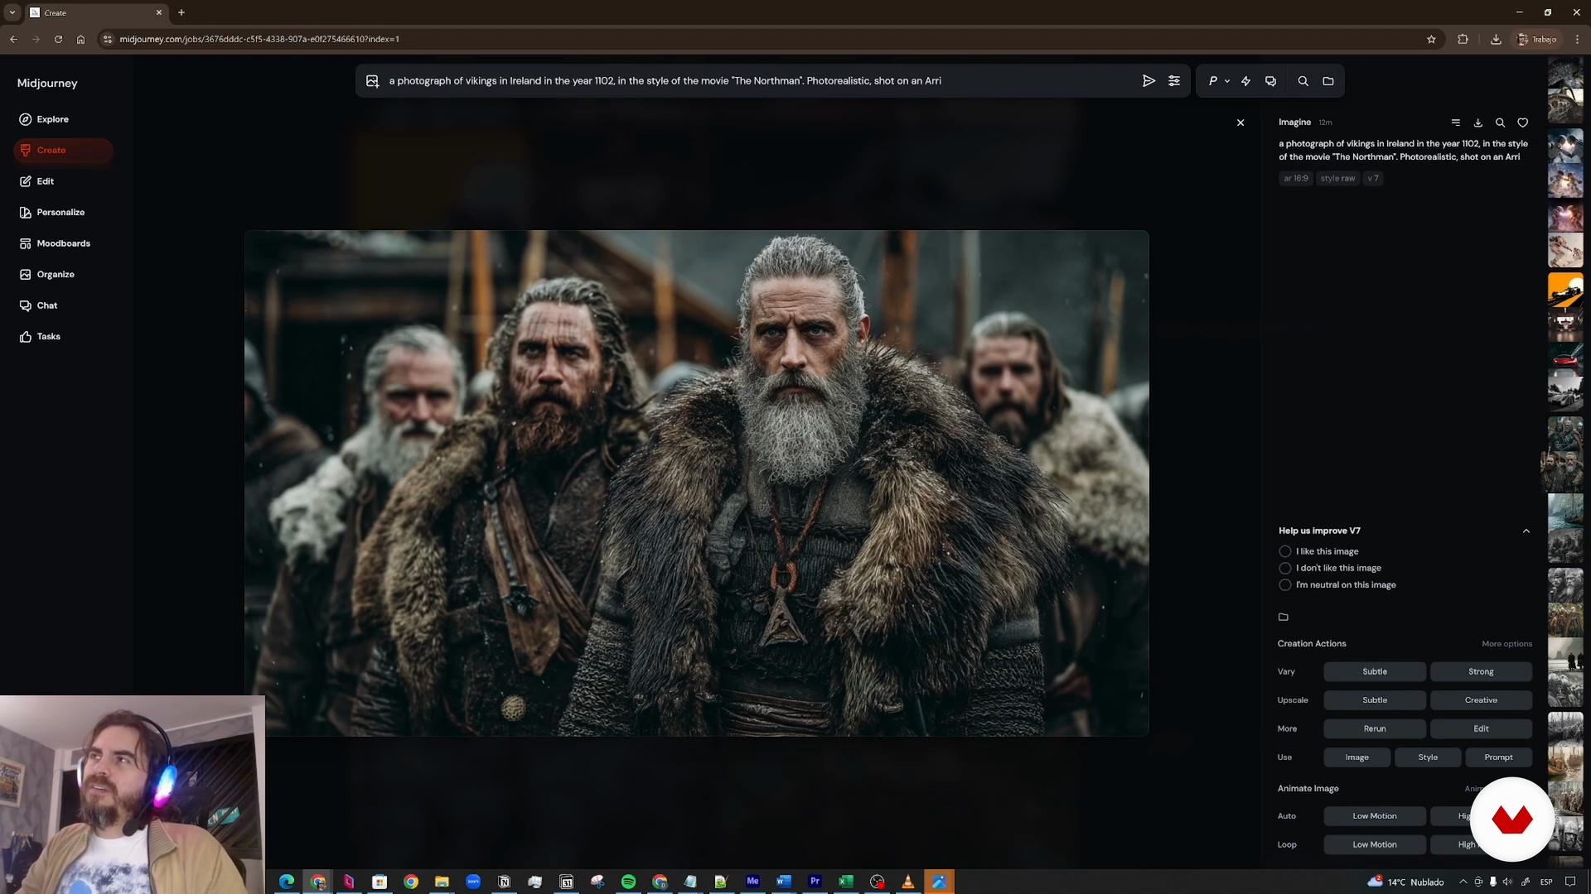Use the Prompt button
The width and height of the screenshot is (1591, 894).
click(x=1498, y=757)
